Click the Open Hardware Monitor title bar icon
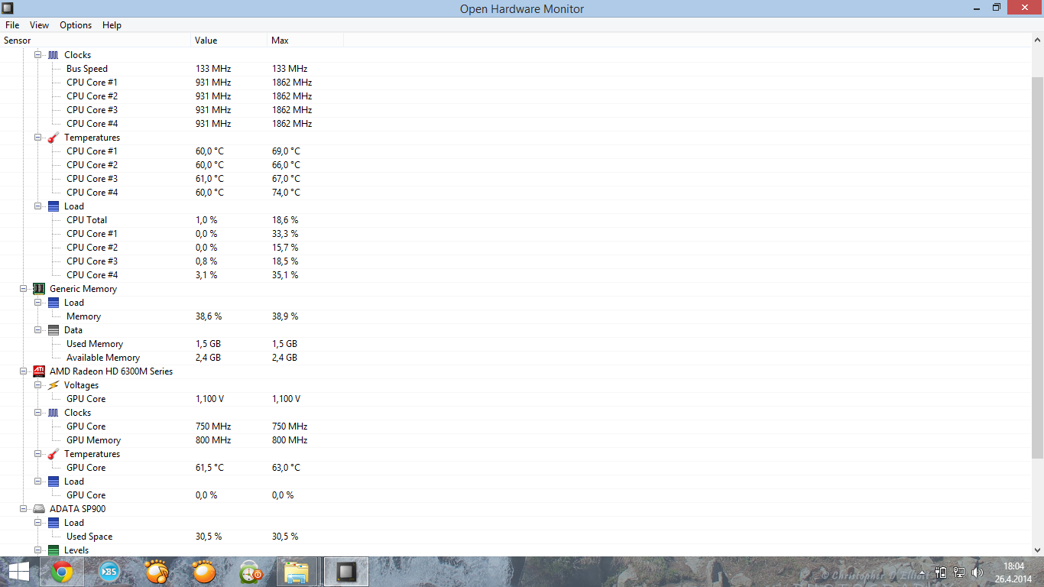The width and height of the screenshot is (1044, 587). tap(8, 8)
